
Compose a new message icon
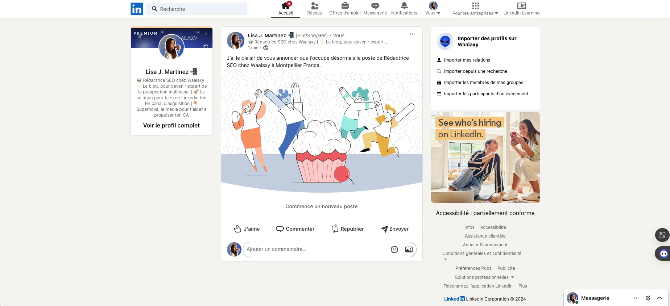click(x=648, y=298)
